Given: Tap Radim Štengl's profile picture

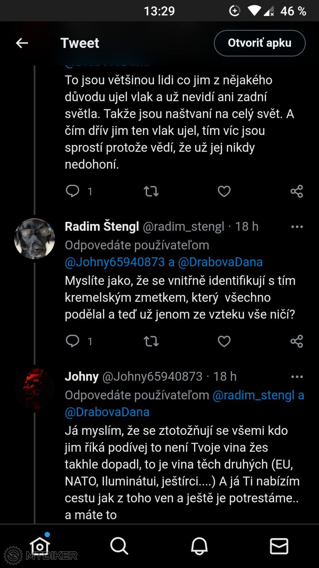Looking at the screenshot, I should tap(34, 238).
